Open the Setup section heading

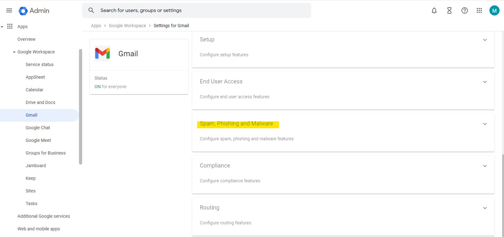point(207,39)
